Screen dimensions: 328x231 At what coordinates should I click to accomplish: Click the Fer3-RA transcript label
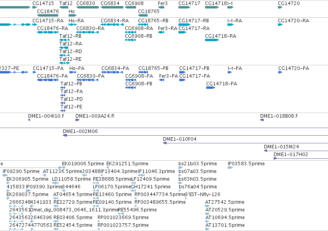coord(168,28)
